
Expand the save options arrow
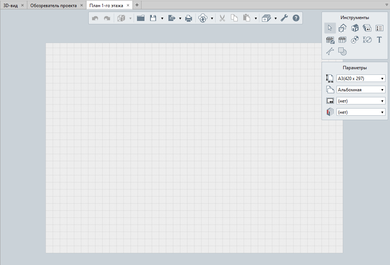pos(162,18)
